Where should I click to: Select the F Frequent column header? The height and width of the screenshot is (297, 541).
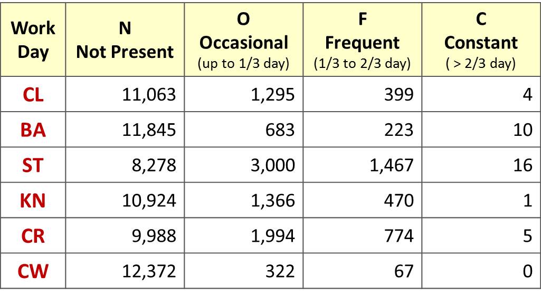point(362,40)
